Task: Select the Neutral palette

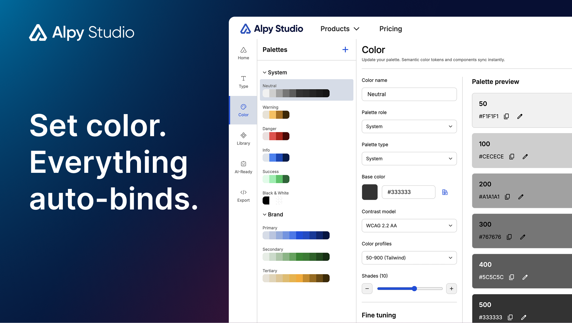Action: click(x=307, y=90)
